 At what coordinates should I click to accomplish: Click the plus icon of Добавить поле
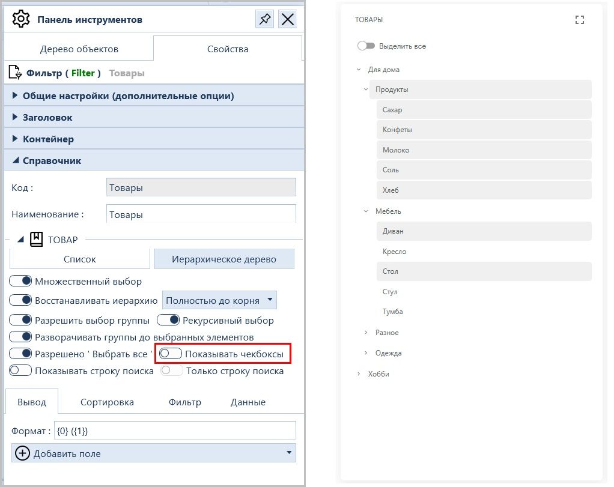22,453
